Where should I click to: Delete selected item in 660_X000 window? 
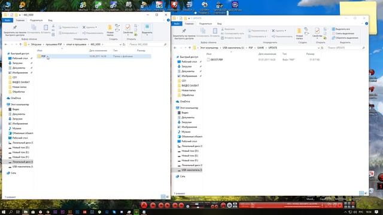coord(90,27)
